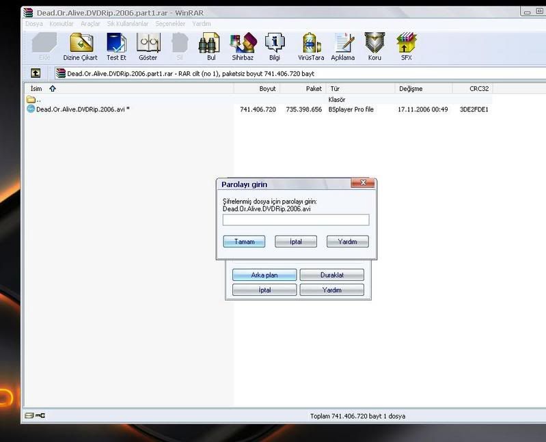Click Yardım in the extraction dialog
Screen dimensions: 546x442
point(332,290)
